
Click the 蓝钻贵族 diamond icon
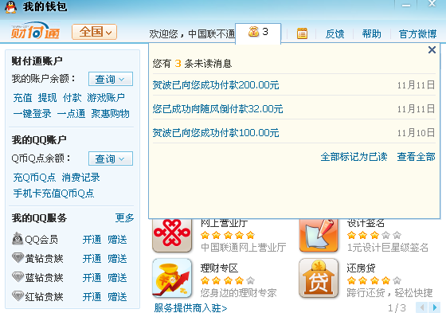[18, 277]
